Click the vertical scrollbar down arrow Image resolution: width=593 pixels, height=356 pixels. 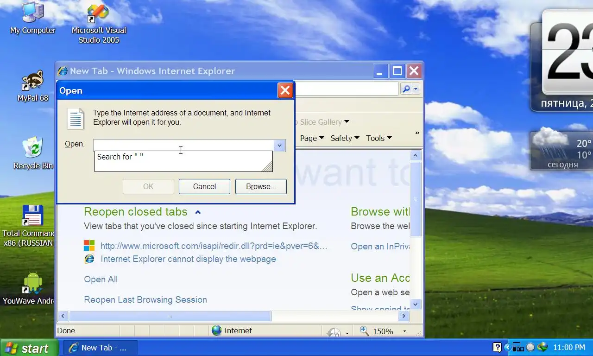[x=416, y=304]
